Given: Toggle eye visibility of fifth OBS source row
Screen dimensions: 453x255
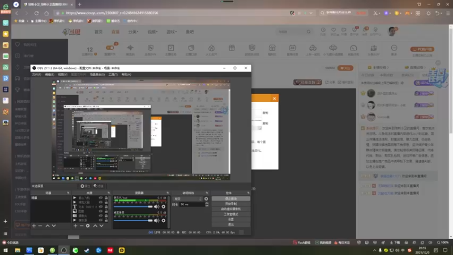Looking at the screenshot, I should tap(101, 216).
